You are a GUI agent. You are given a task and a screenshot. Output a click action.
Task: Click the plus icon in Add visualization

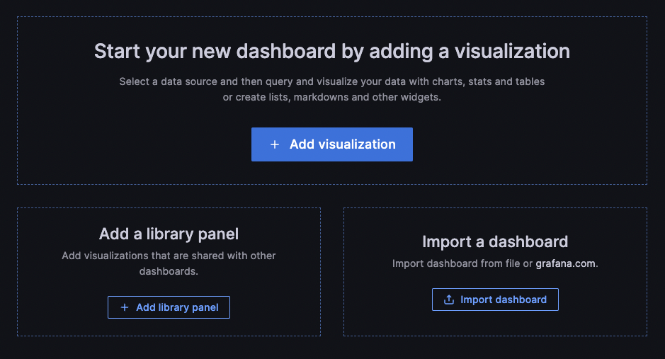coord(275,144)
